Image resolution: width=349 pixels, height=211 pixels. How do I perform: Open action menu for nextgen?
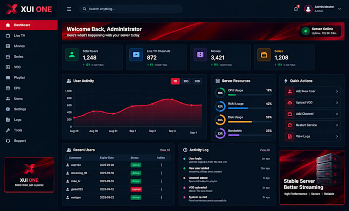coord(161,198)
